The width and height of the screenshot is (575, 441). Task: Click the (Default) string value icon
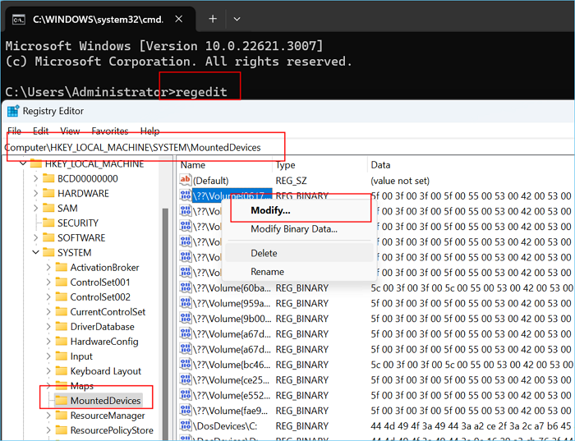point(185,181)
